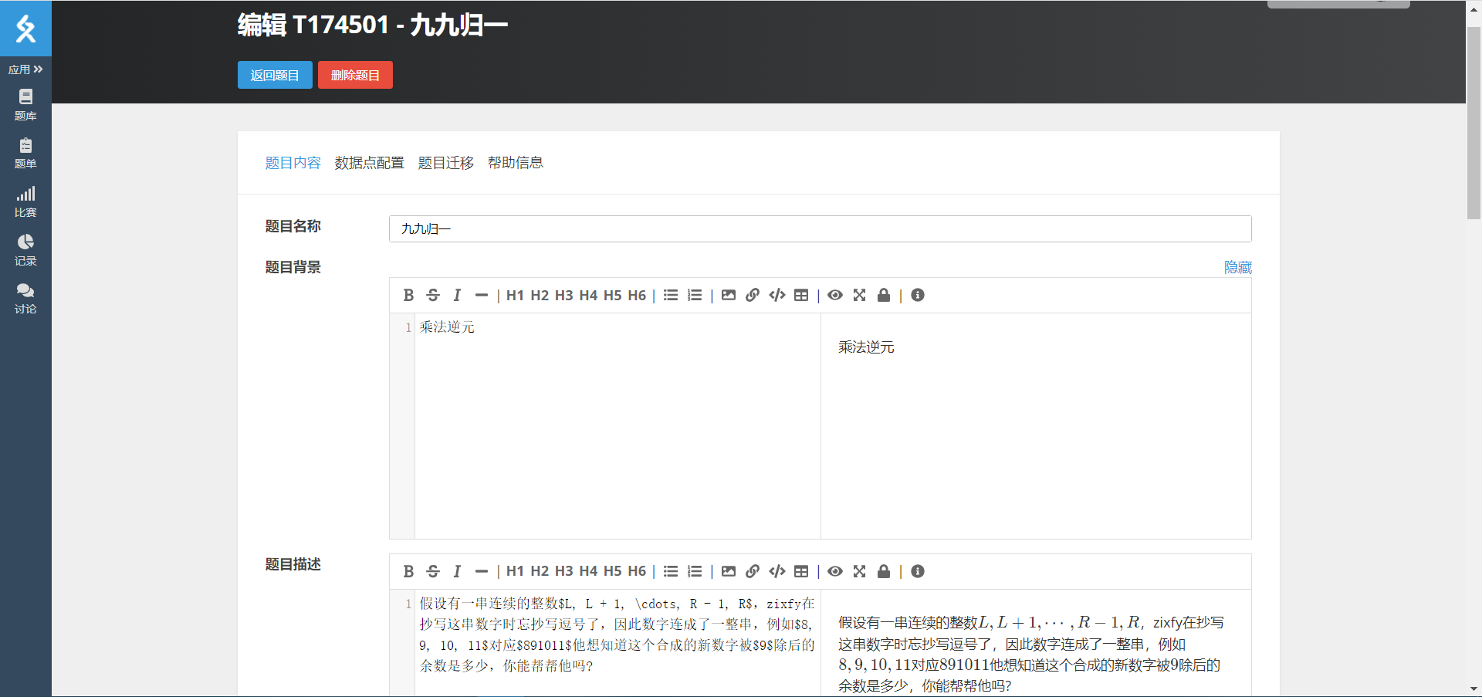Image resolution: width=1482 pixels, height=697 pixels.
Task: Click the 删除题目 button
Action: click(x=355, y=75)
